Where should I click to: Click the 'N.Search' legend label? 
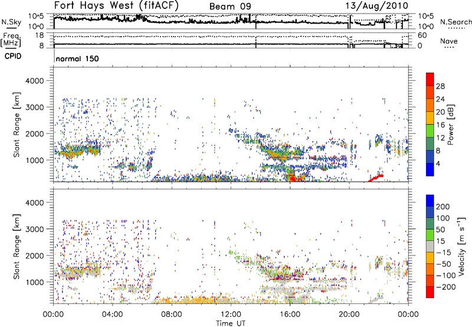(x=456, y=22)
